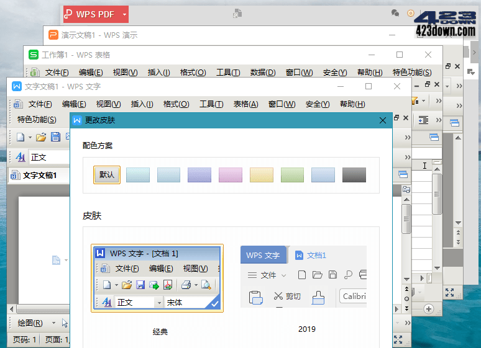Click the orange settings gear in WPS PDF window

410,13
